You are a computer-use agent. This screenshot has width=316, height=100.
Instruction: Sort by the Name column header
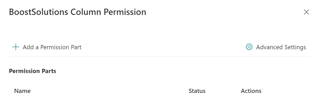pyautogui.click(x=22, y=91)
